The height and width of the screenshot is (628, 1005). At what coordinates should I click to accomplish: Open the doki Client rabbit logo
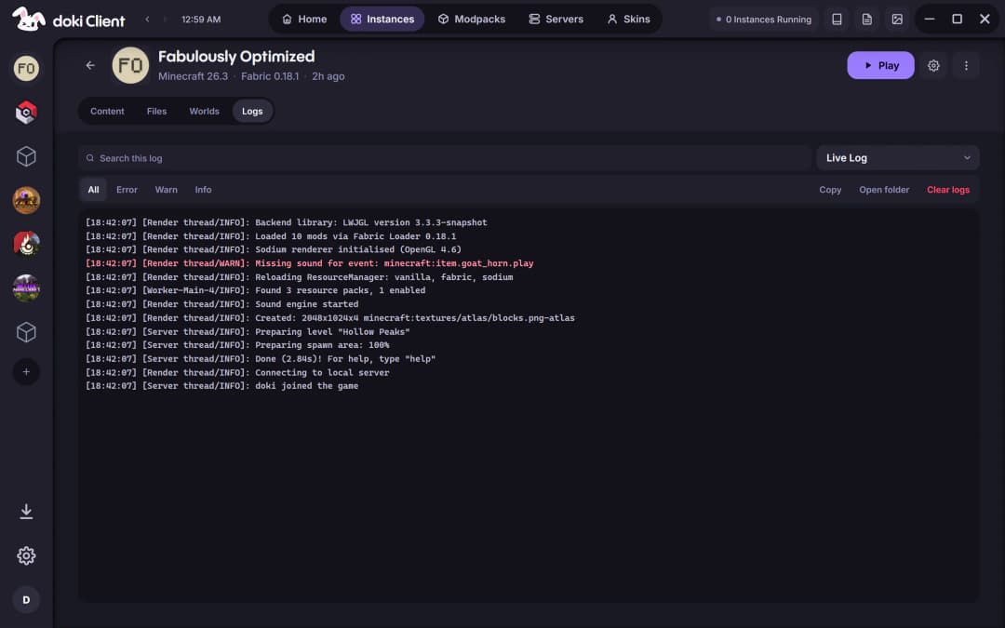pos(28,20)
